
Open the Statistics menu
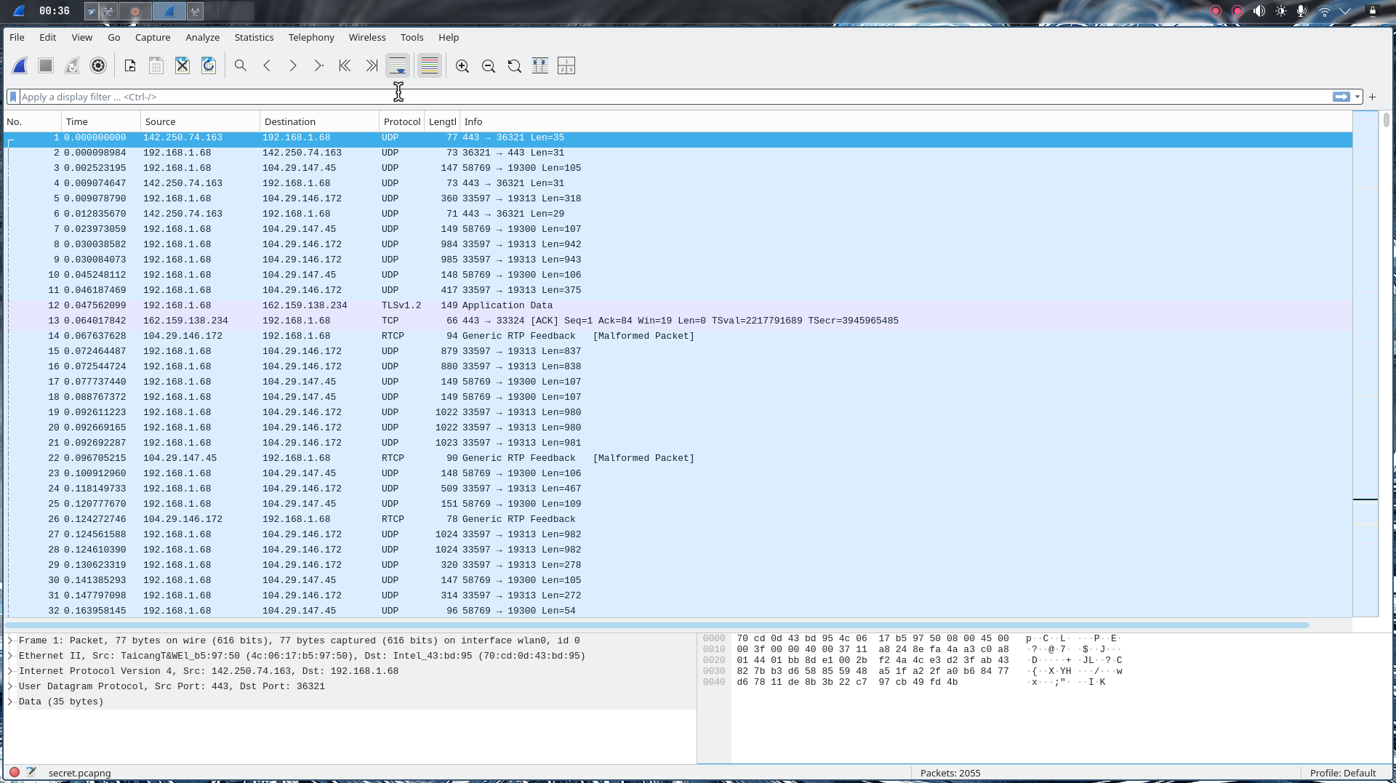(254, 37)
